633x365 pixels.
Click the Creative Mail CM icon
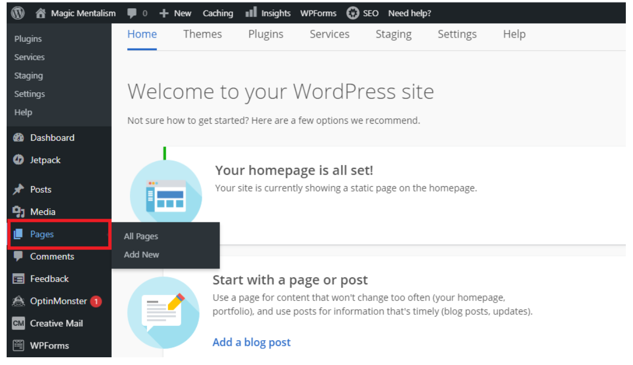19,323
